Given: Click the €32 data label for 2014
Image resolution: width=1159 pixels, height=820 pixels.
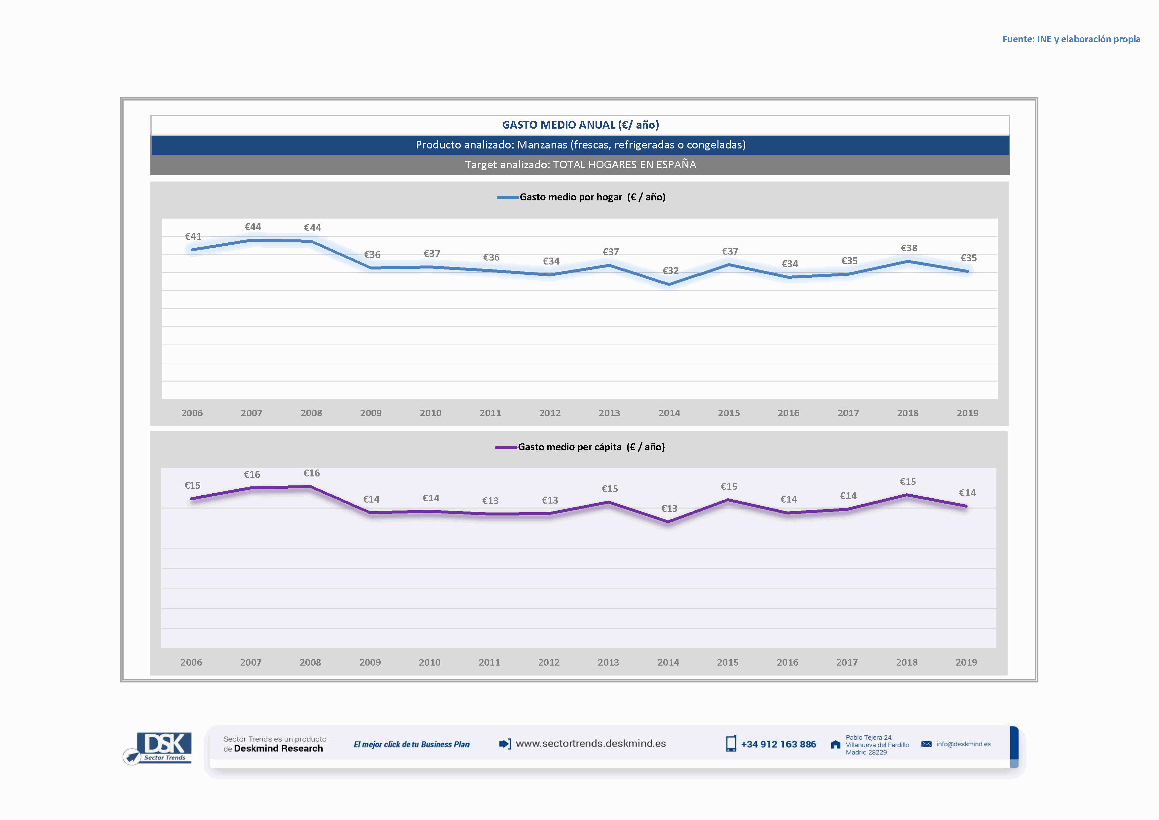Looking at the screenshot, I should pyautogui.click(x=670, y=271).
